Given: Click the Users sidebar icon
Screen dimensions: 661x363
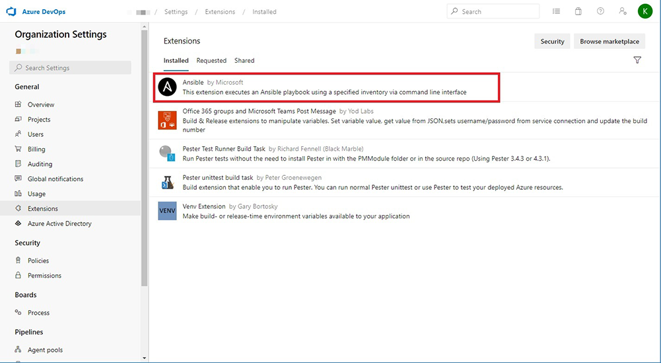Looking at the screenshot, I should [18, 134].
